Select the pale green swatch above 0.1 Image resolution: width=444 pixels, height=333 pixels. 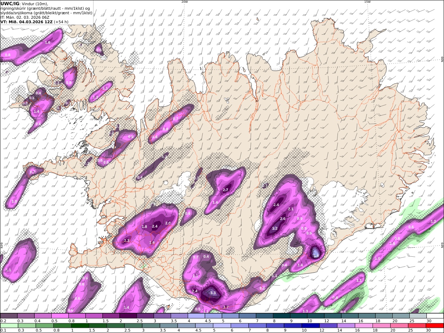click(9, 326)
